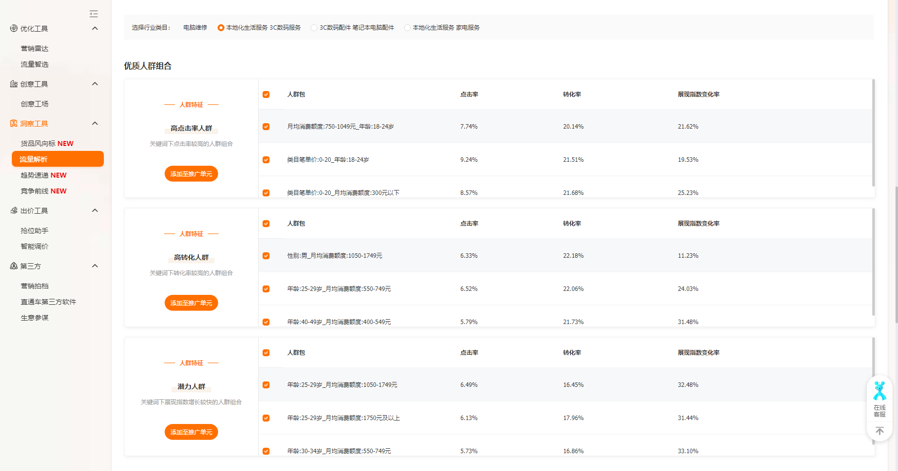Open 营销雷达 in the sidebar
898x471 pixels.
coord(35,48)
